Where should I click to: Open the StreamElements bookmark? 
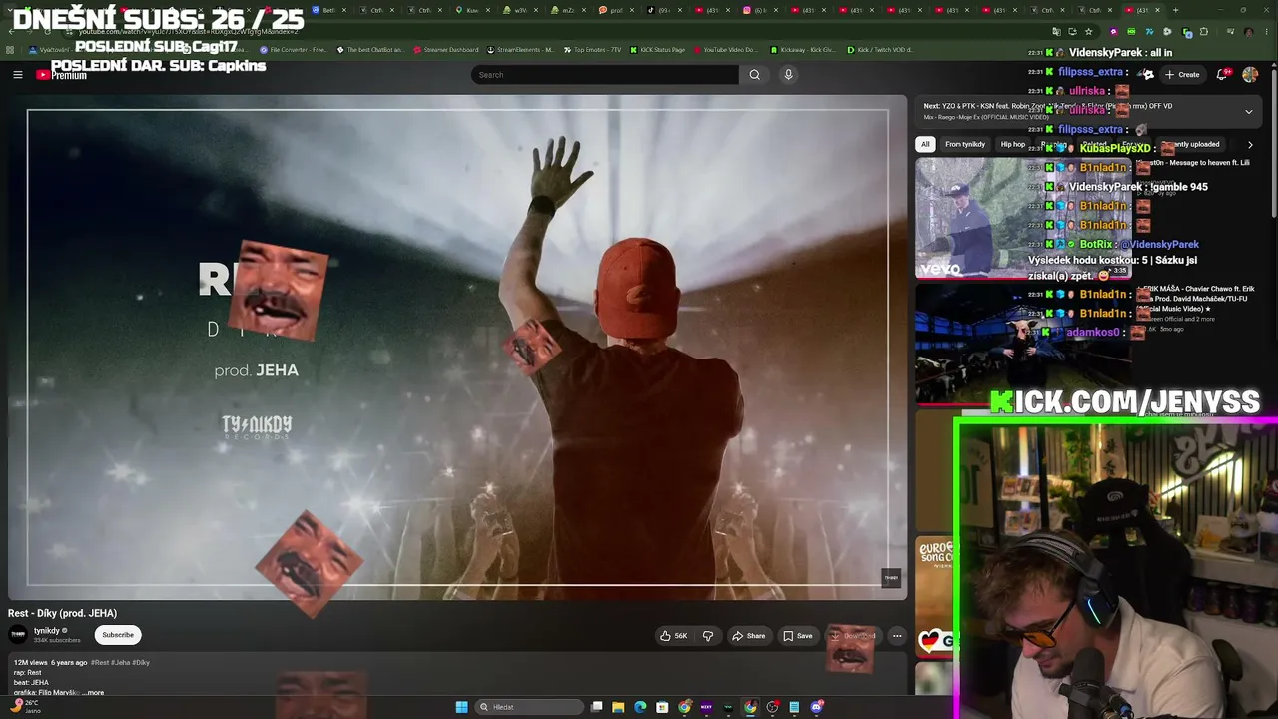coord(521,50)
